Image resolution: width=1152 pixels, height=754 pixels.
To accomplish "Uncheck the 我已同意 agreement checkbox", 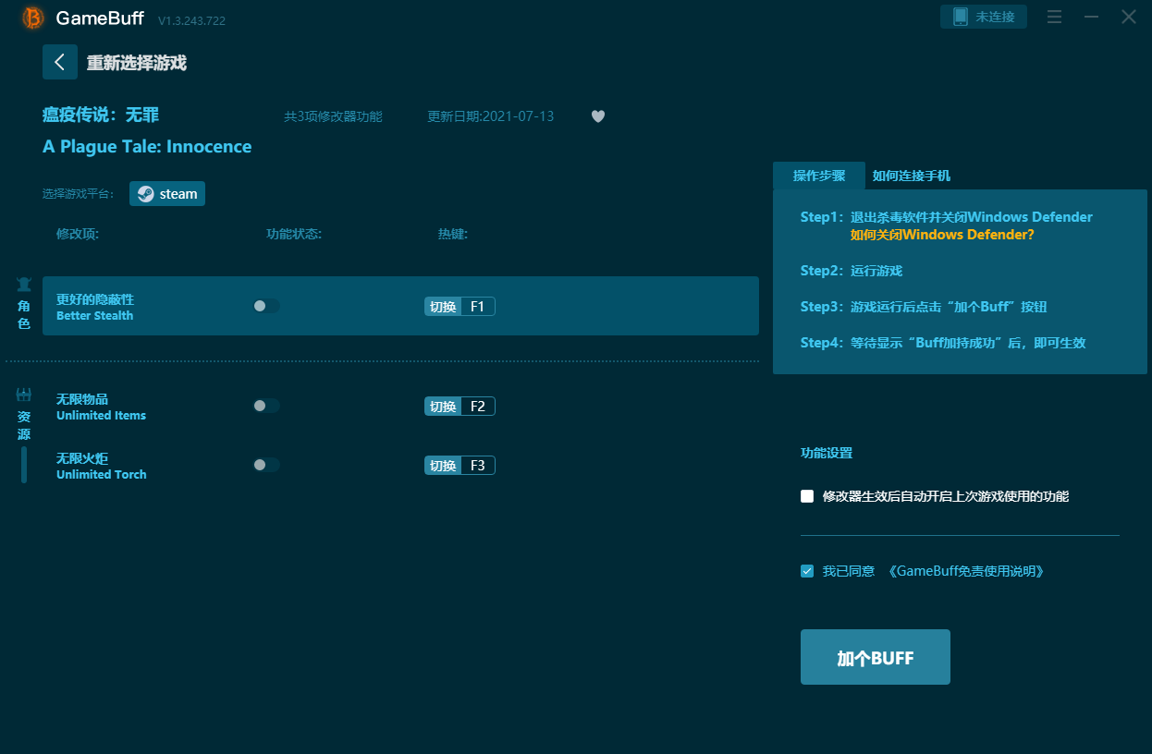I will [x=807, y=571].
